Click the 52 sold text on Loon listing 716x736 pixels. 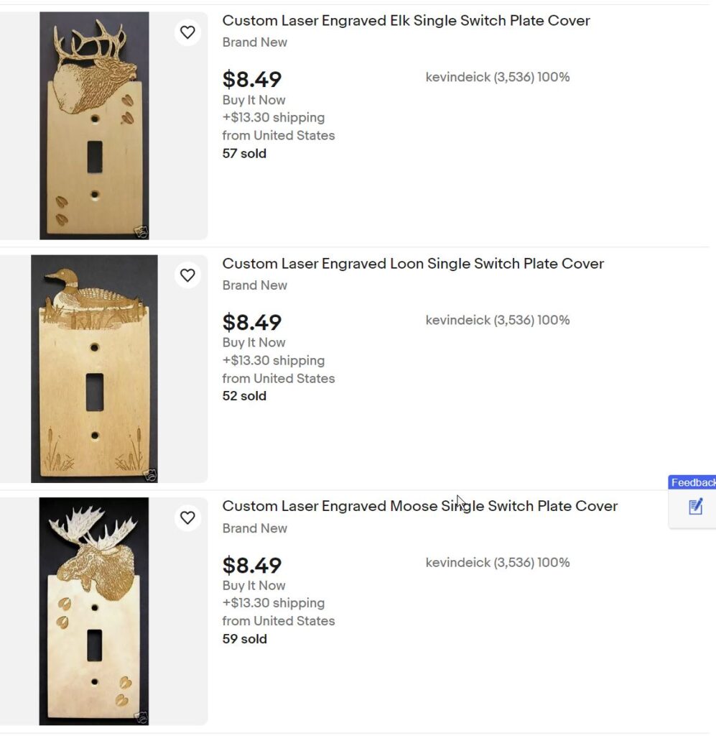(244, 396)
